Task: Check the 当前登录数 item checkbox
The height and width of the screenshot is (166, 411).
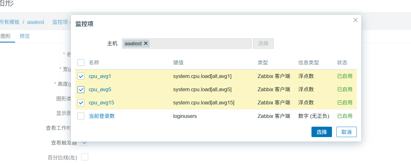Action: 81,116
